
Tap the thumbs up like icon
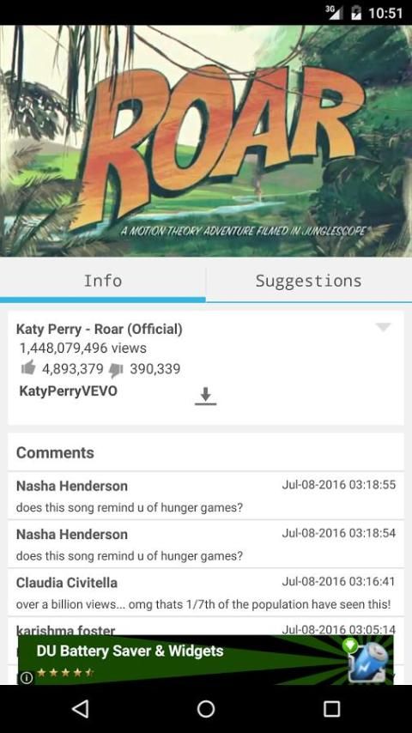(28, 368)
